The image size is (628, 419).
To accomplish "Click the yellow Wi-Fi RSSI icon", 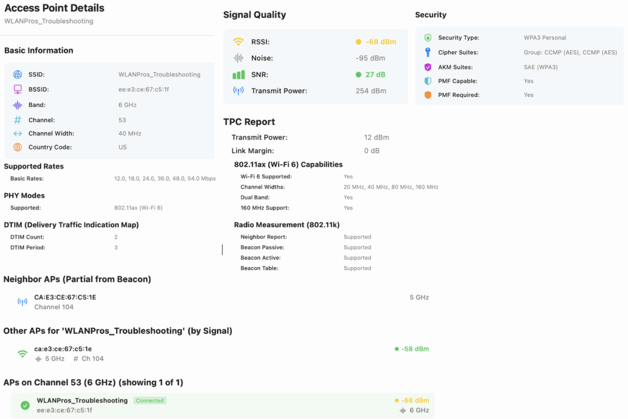I will click(239, 42).
